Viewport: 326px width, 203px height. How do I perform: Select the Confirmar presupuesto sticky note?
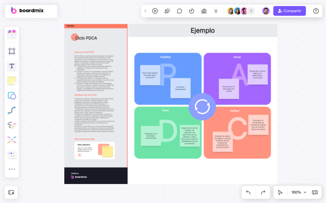pyautogui.click(x=180, y=88)
